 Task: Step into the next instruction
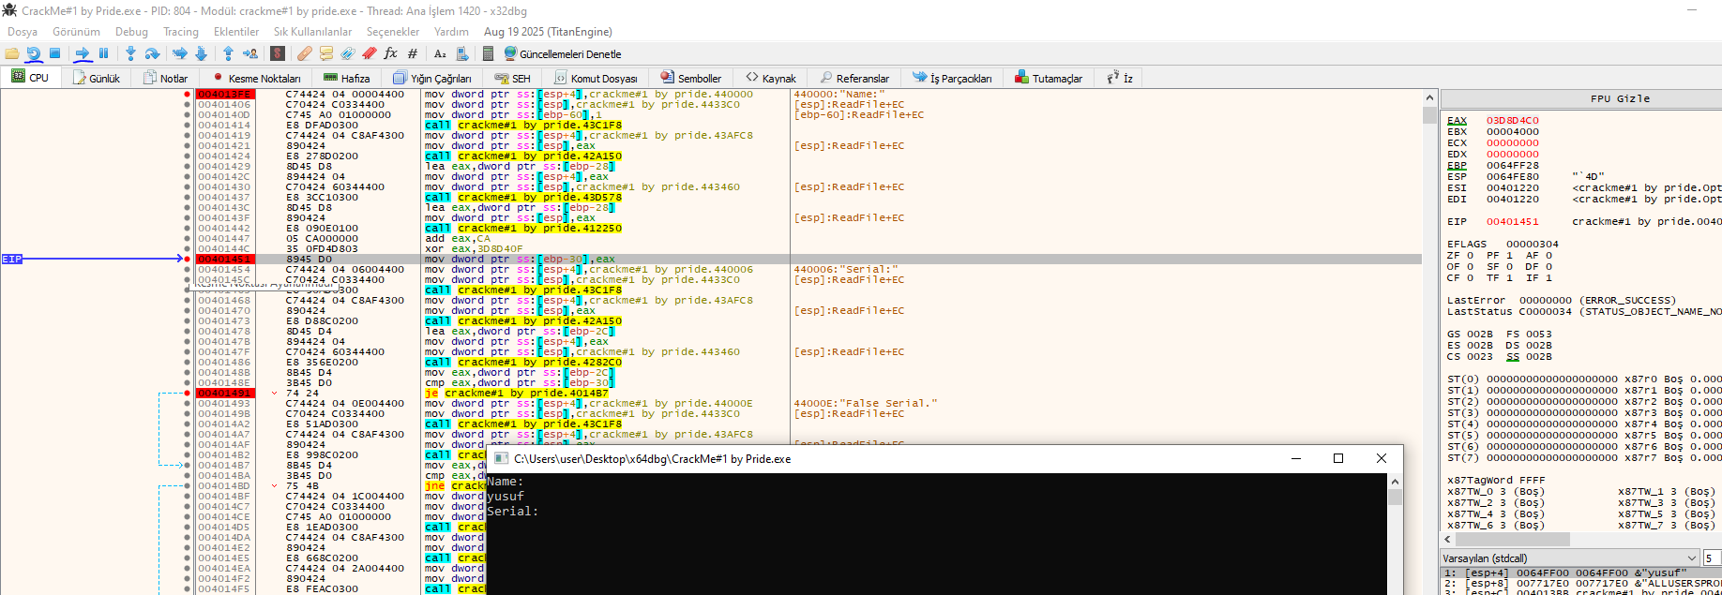[x=130, y=54]
